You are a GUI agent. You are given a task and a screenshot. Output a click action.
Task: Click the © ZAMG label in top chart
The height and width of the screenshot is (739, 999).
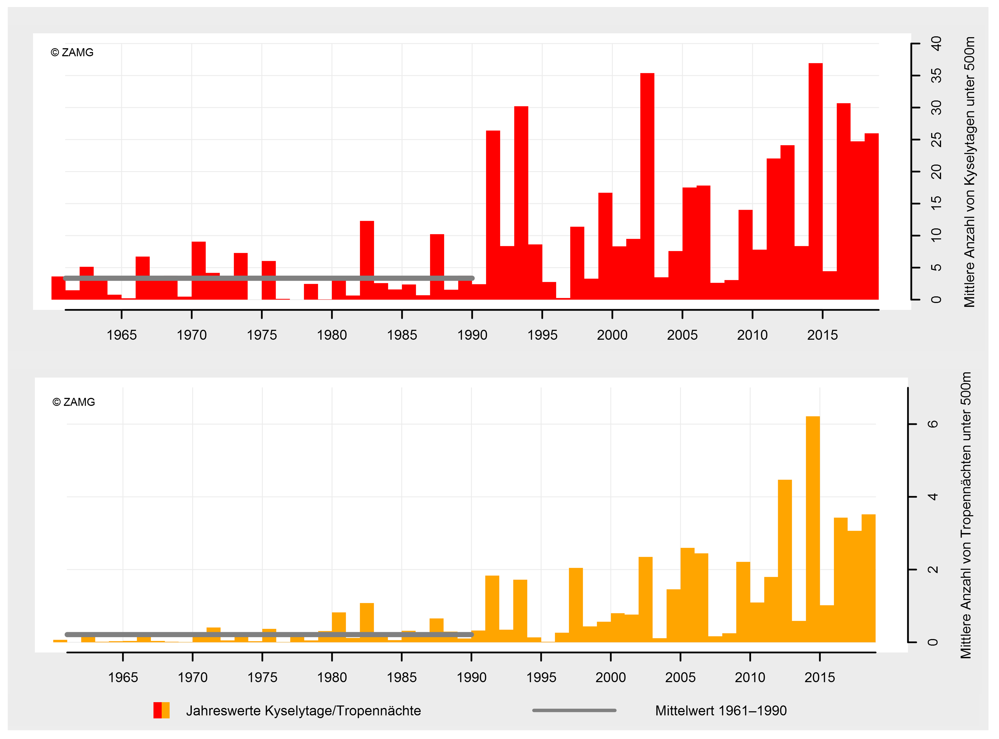pos(72,52)
